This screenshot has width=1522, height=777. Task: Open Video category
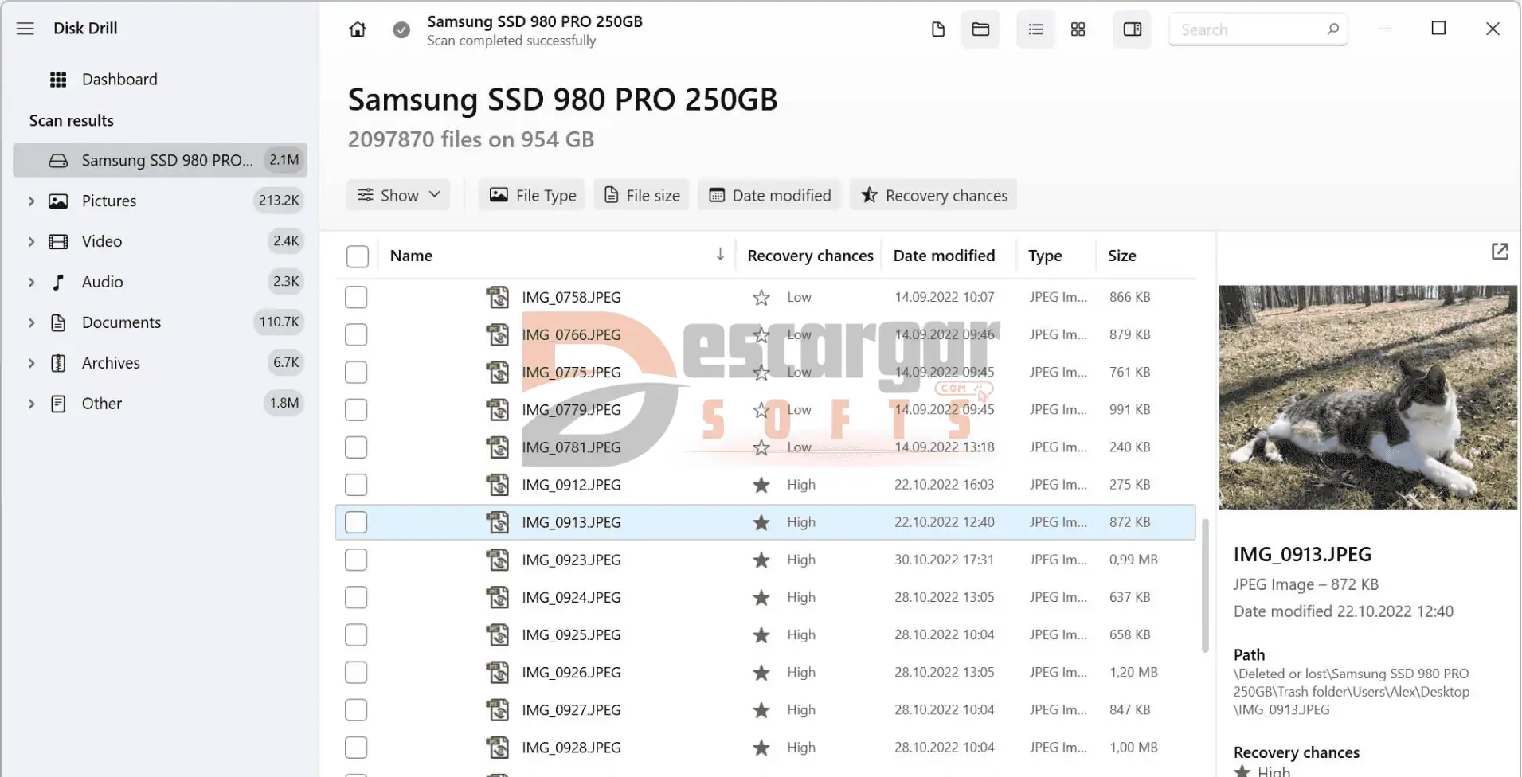[102, 241]
